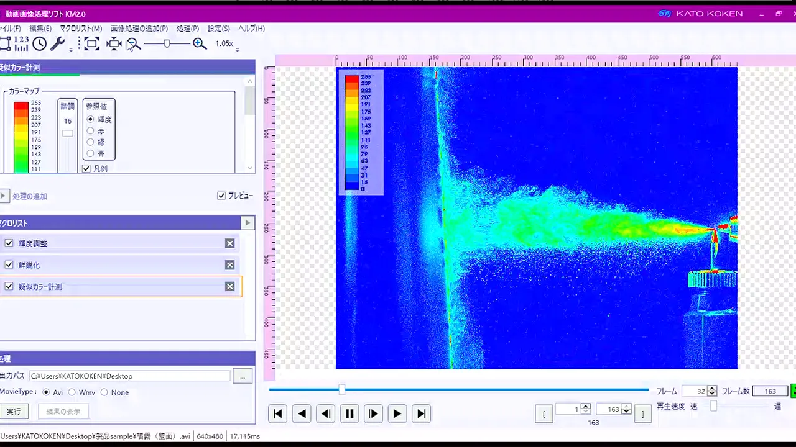Zoom out with the minus magnifier

pyautogui.click(x=133, y=44)
